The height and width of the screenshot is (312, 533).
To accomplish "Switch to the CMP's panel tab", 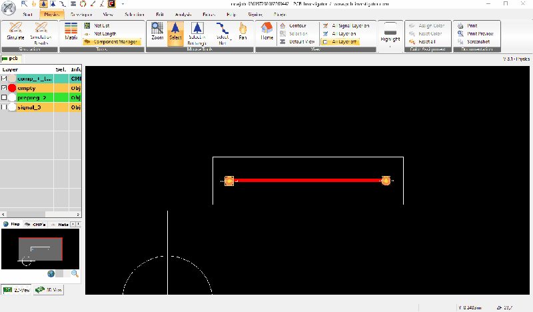I will point(35,224).
